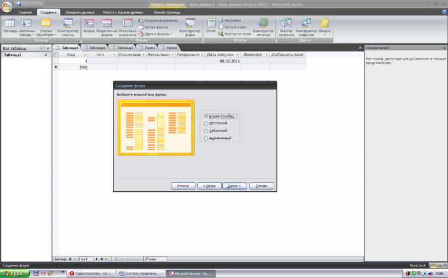The width and height of the screenshot is (448, 278).
Task: Open Все таблицы navigation dropdown
Action: pos(41,48)
